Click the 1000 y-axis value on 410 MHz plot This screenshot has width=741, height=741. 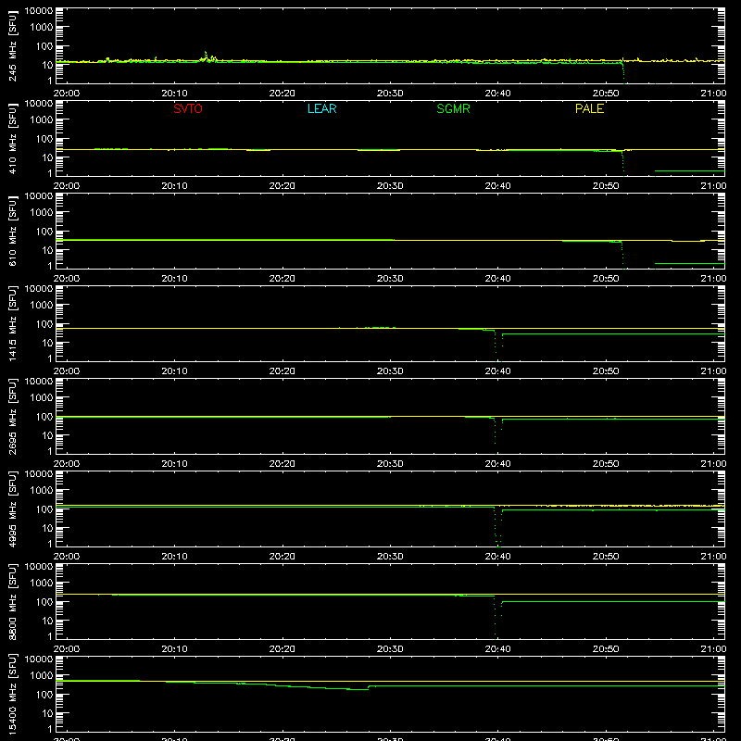(x=42, y=120)
